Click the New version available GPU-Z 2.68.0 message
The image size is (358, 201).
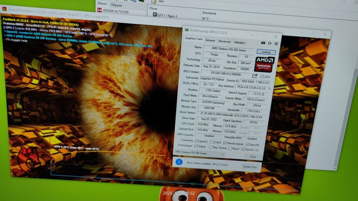click(x=207, y=164)
